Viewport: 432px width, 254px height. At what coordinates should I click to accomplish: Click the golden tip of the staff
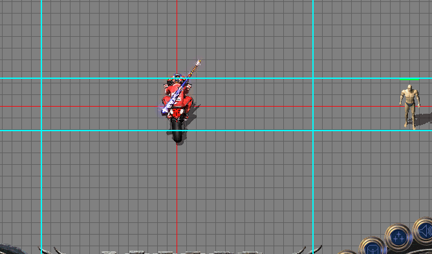pyautogui.click(x=198, y=63)
